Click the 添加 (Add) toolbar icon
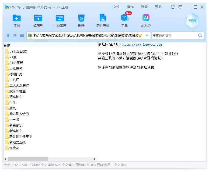 tap(17, 18)
